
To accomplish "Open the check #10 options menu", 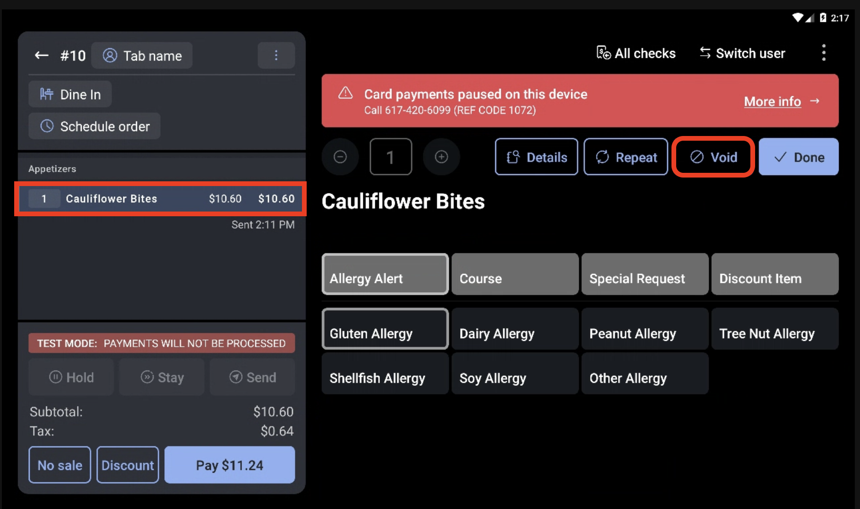I will 276,55.
